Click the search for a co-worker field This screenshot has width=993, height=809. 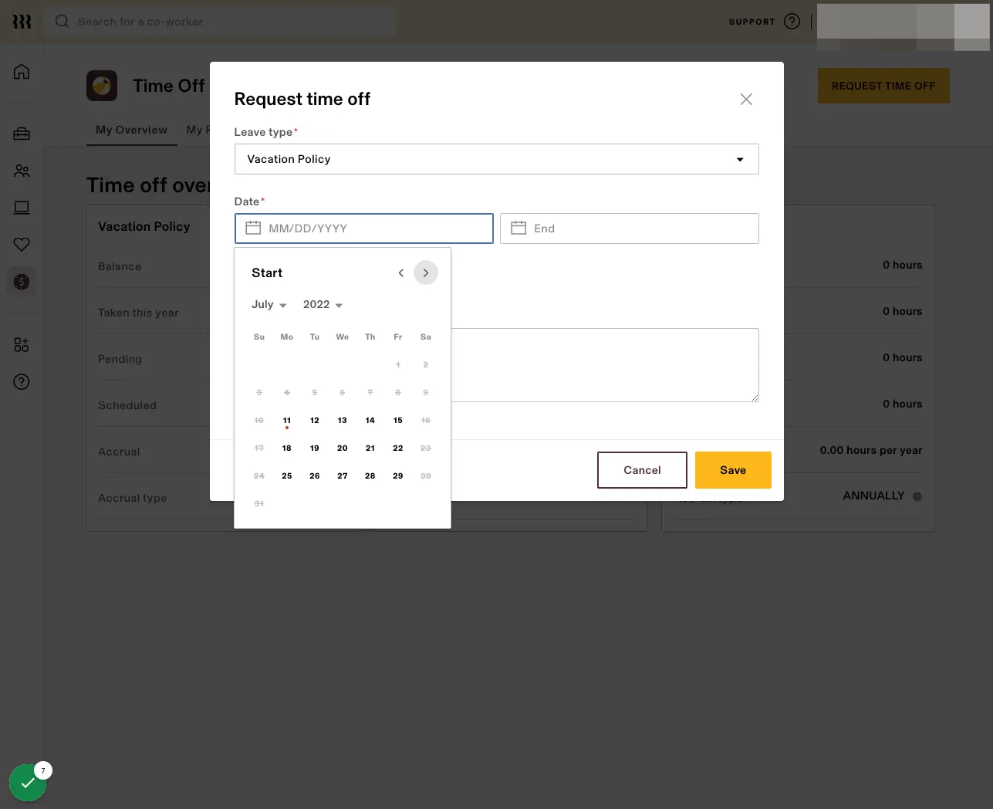coord(220,22)
